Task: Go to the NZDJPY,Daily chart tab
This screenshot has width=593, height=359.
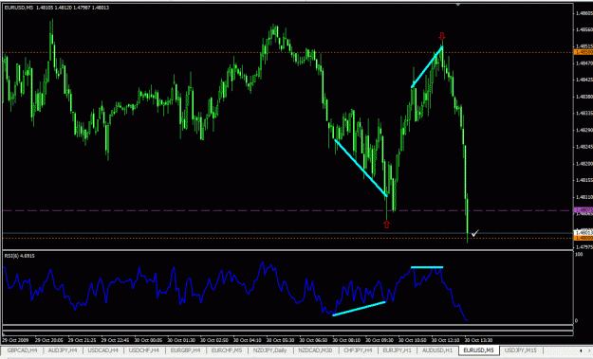Action: 270,350
